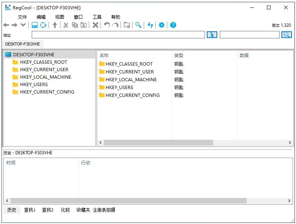Click the go button beside address bar
This screenshot has width=296, height=224.
point(212,35)
